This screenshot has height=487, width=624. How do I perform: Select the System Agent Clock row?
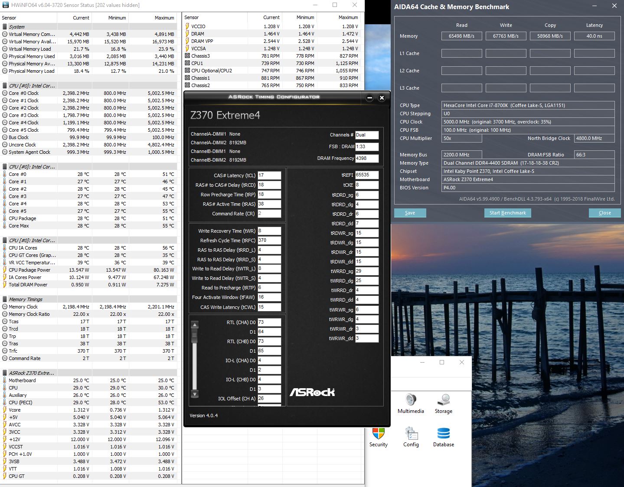(88, 152)
